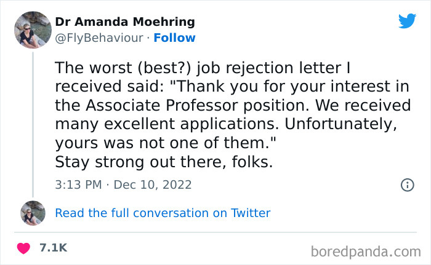
Task: Follow the @FlyBehaviour account
Action: point(174,38)
